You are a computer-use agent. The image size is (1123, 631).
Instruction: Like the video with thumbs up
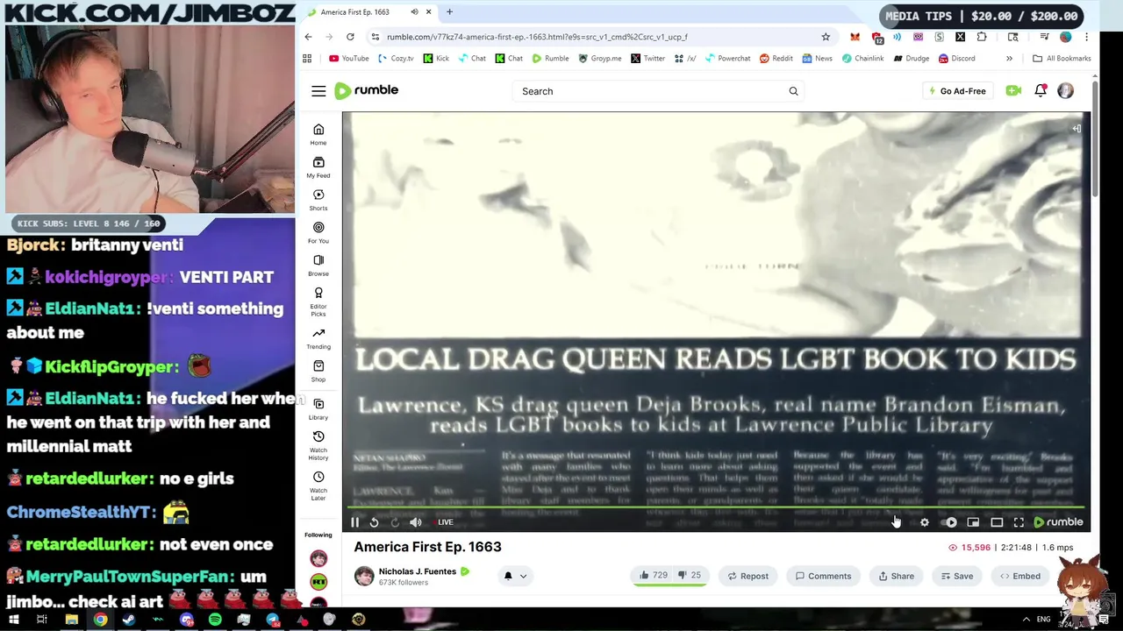tap(654, 576)
